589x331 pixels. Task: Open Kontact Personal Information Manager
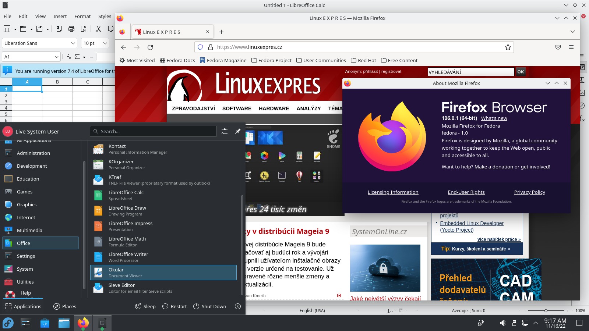click(163, 149)
